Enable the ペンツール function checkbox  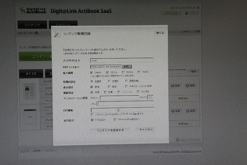(119, 92)
